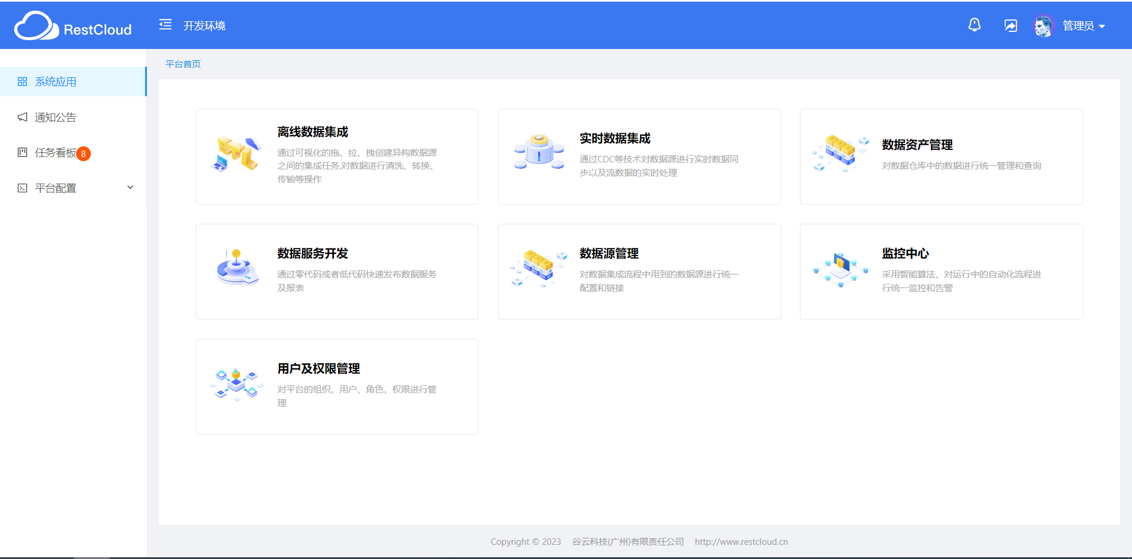Screen dimensions: 1132x559
Task: Click the 离线数据集成 description text
Action: [x=357, y=166]
